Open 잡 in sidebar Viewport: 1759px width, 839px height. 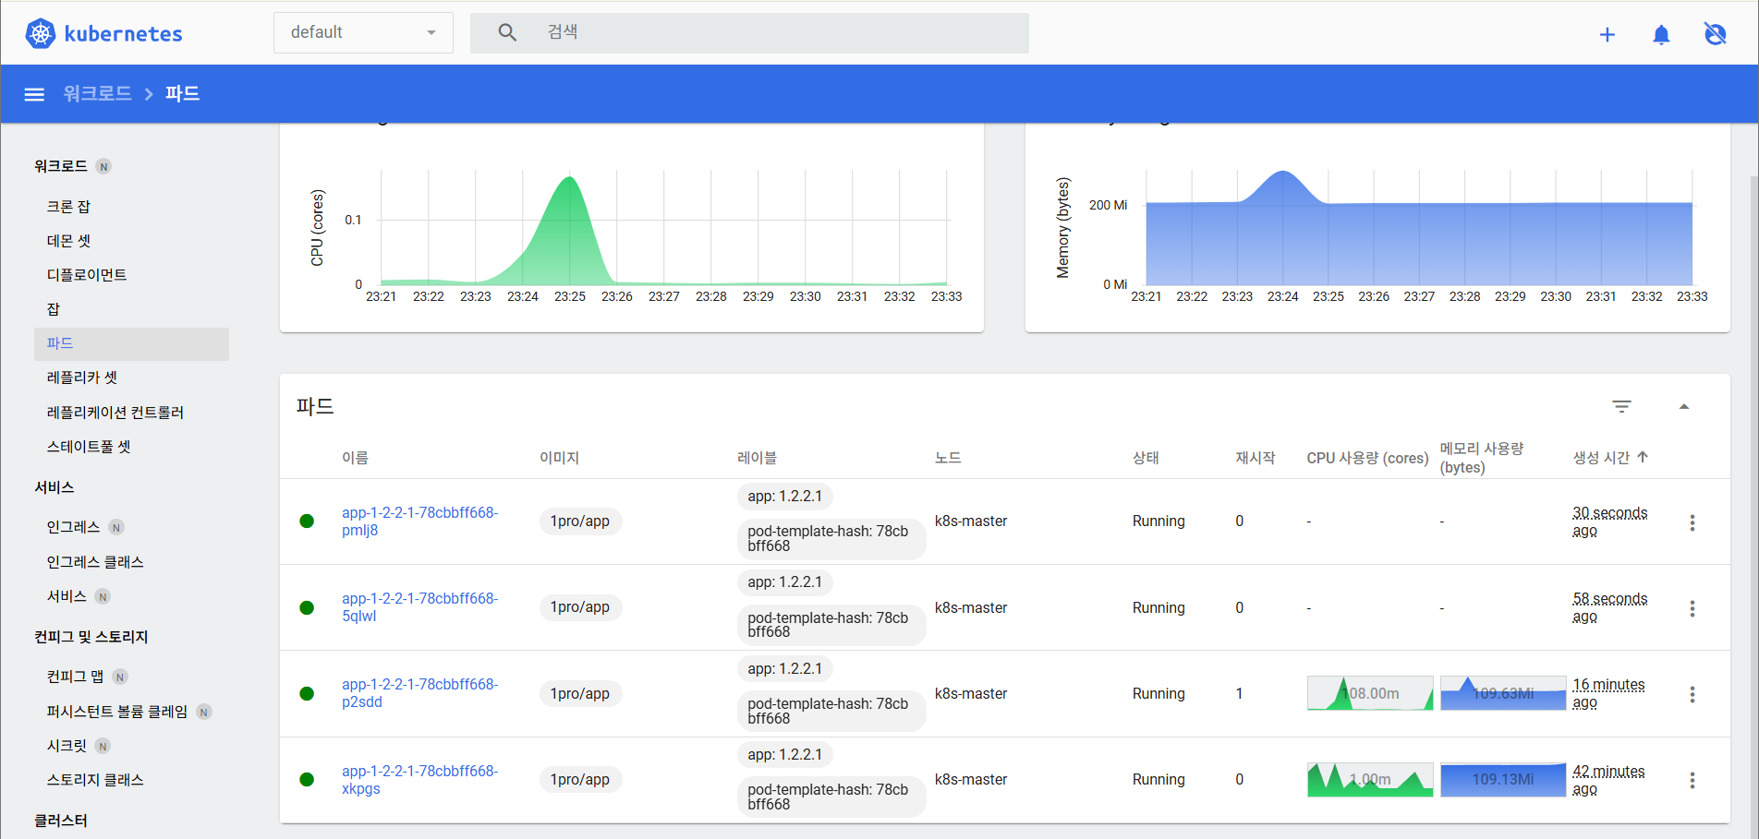click(54, 309)
